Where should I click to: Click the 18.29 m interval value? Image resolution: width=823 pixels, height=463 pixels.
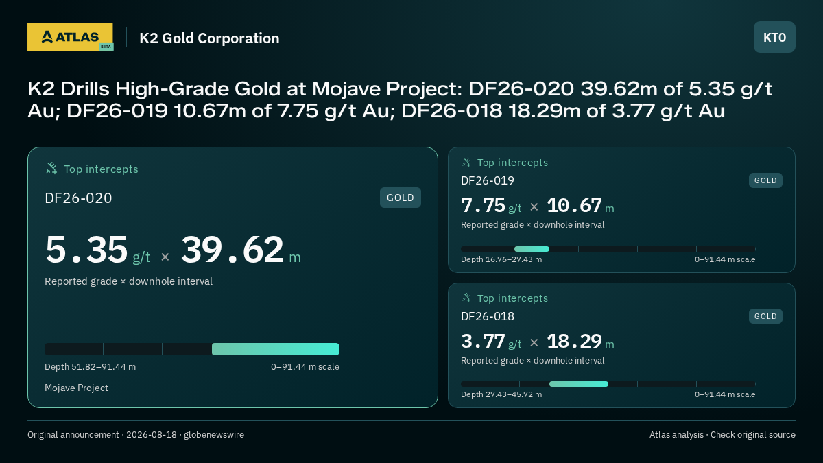(580, 341)
